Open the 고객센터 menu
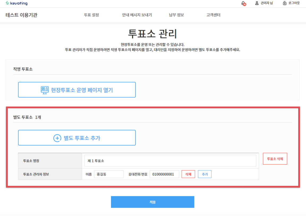The width and height of the screenshot is (306, 216). click(x=213, y=15)
